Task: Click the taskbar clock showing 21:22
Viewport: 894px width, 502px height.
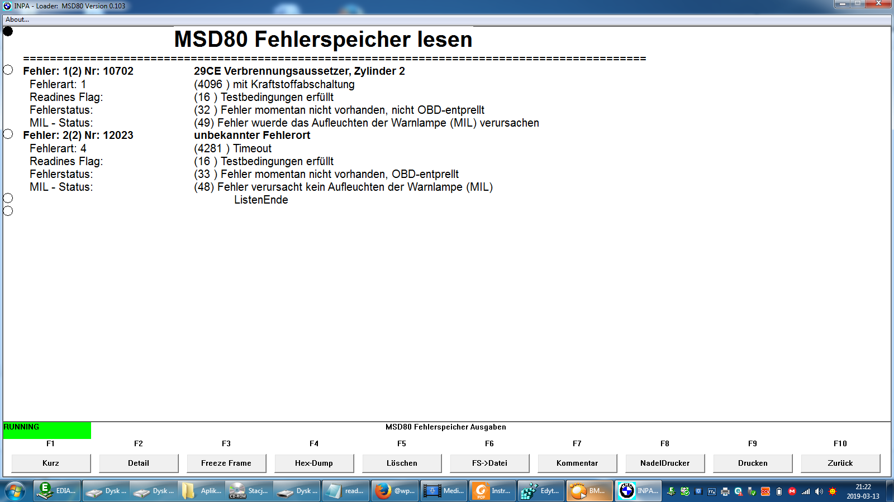Action: pos(863,491)
